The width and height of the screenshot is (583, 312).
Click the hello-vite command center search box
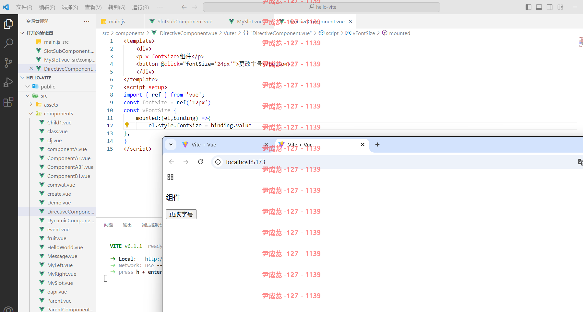(x=321, y=7)
